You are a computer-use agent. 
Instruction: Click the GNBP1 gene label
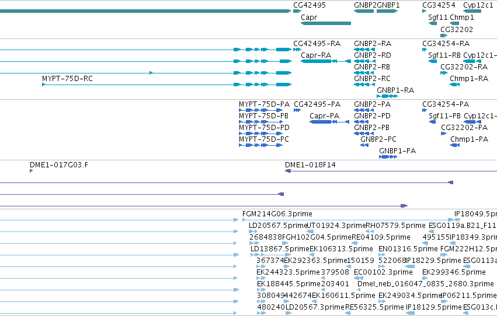pos(388,5)
